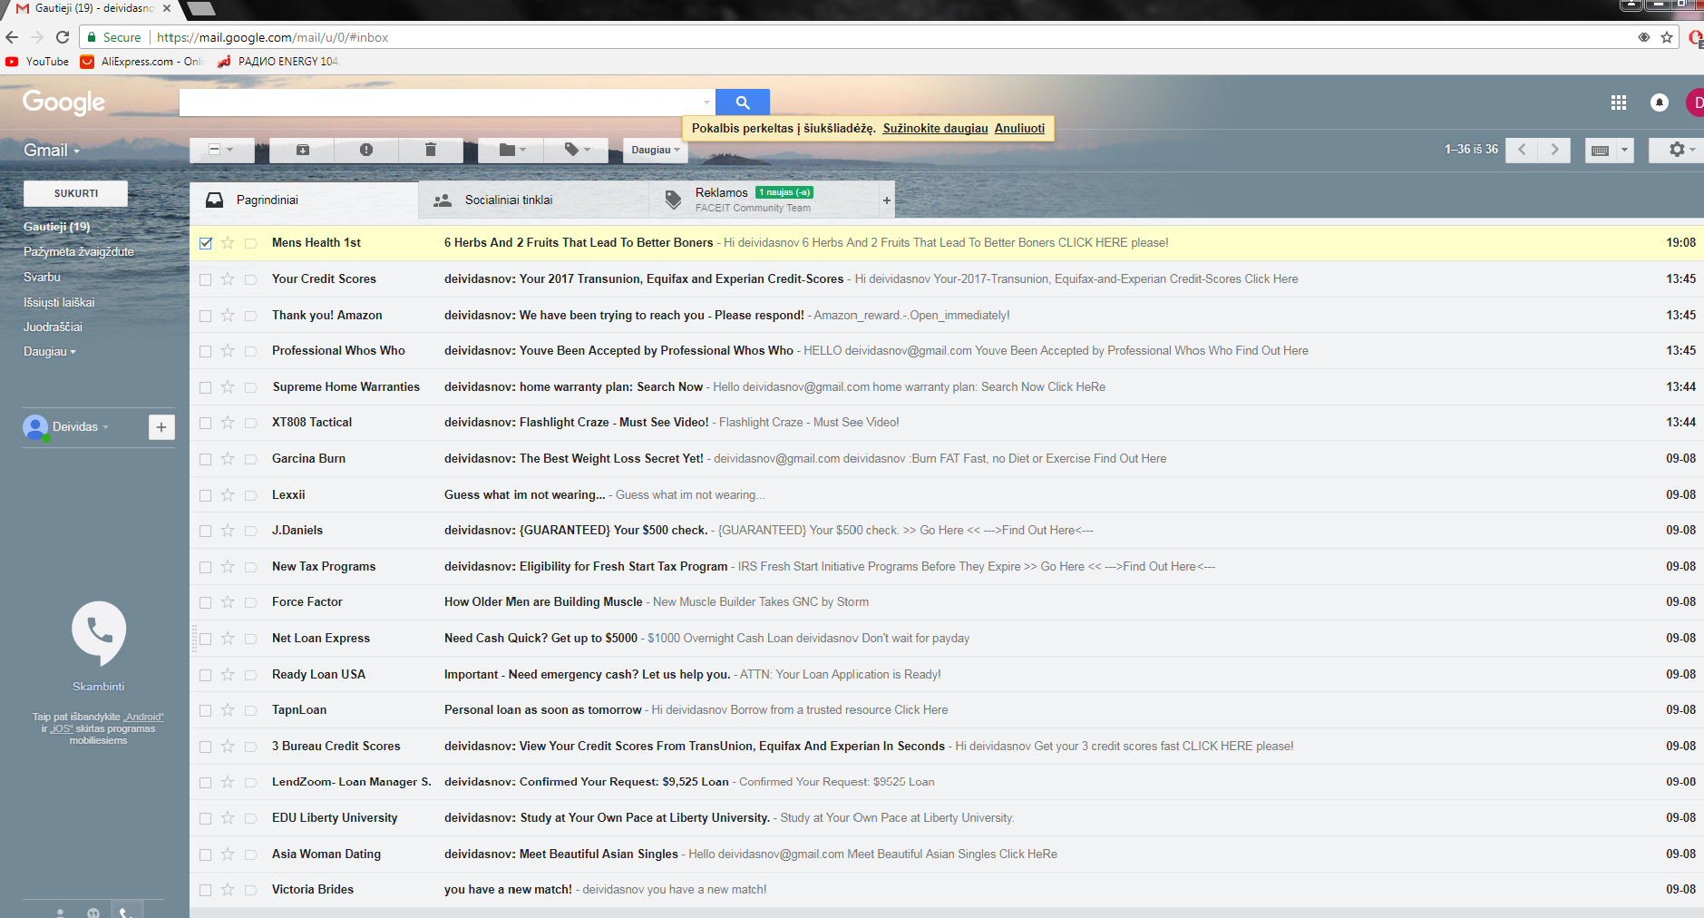
Task: Open email from EDU Liberty University
Action: coord(946,818)
